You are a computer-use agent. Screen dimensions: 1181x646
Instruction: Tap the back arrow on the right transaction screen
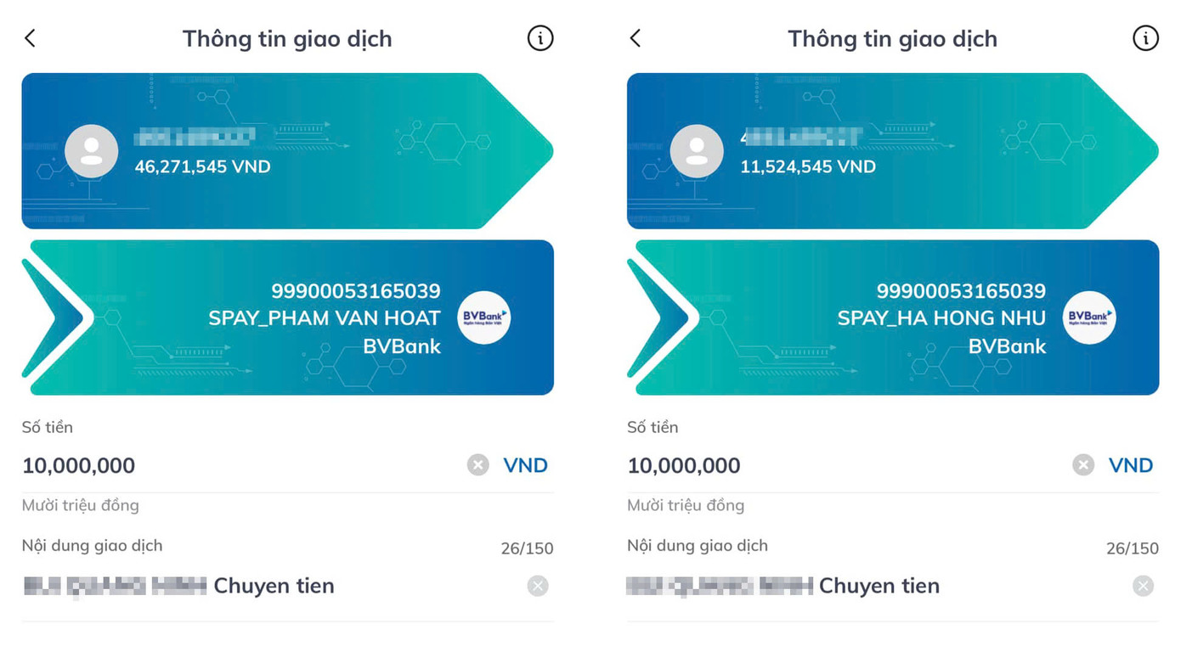pos(636,37)
